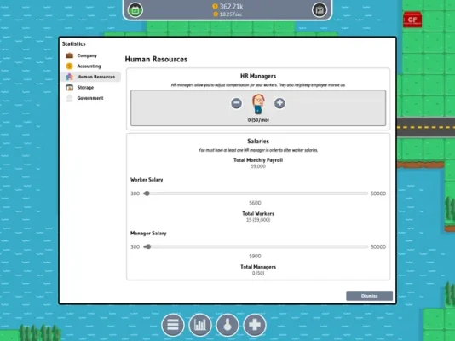Screen dimensions: 455x341
Task: Open the statistics bar chart button
Action: pyautogui.click(x=200, y=325)
